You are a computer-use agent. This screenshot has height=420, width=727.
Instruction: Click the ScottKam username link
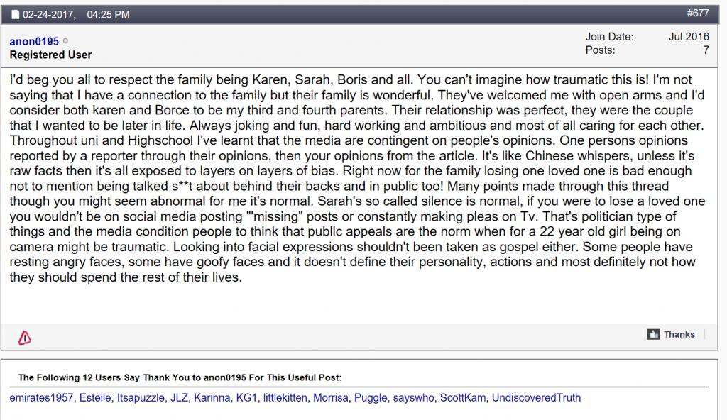coord(463,397)
